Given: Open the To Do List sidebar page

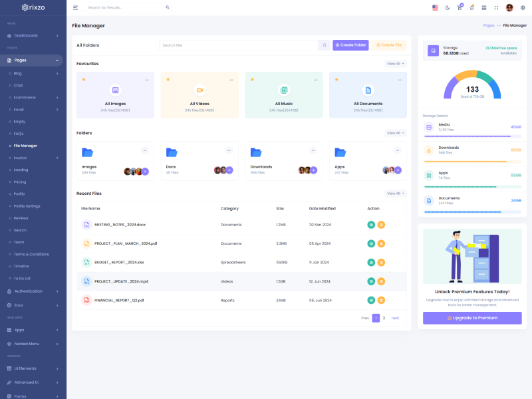Looking at the screenshot, I should click(x=22, y=277).
